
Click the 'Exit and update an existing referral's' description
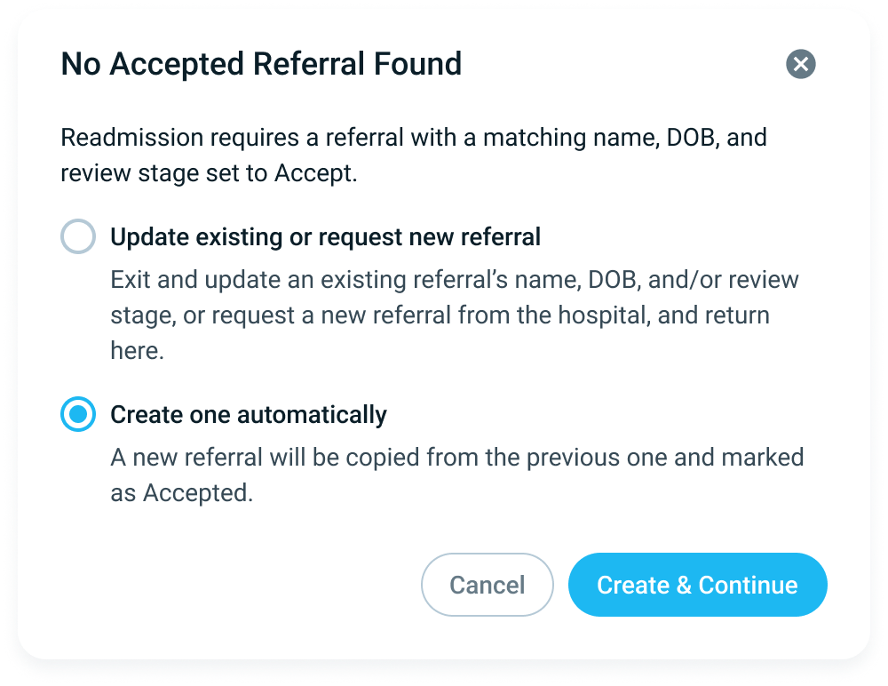click(x=454, y=315)
